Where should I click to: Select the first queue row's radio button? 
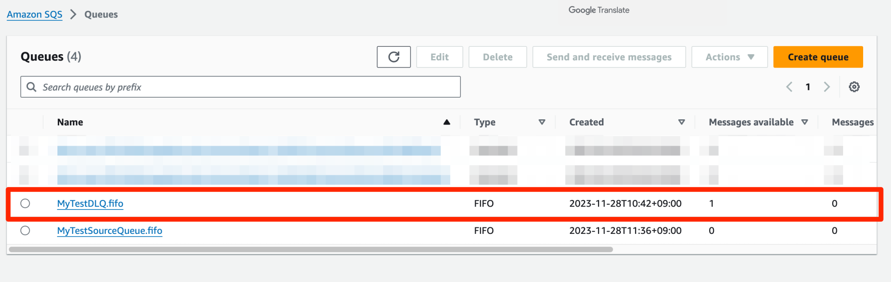tap(25, 151)
